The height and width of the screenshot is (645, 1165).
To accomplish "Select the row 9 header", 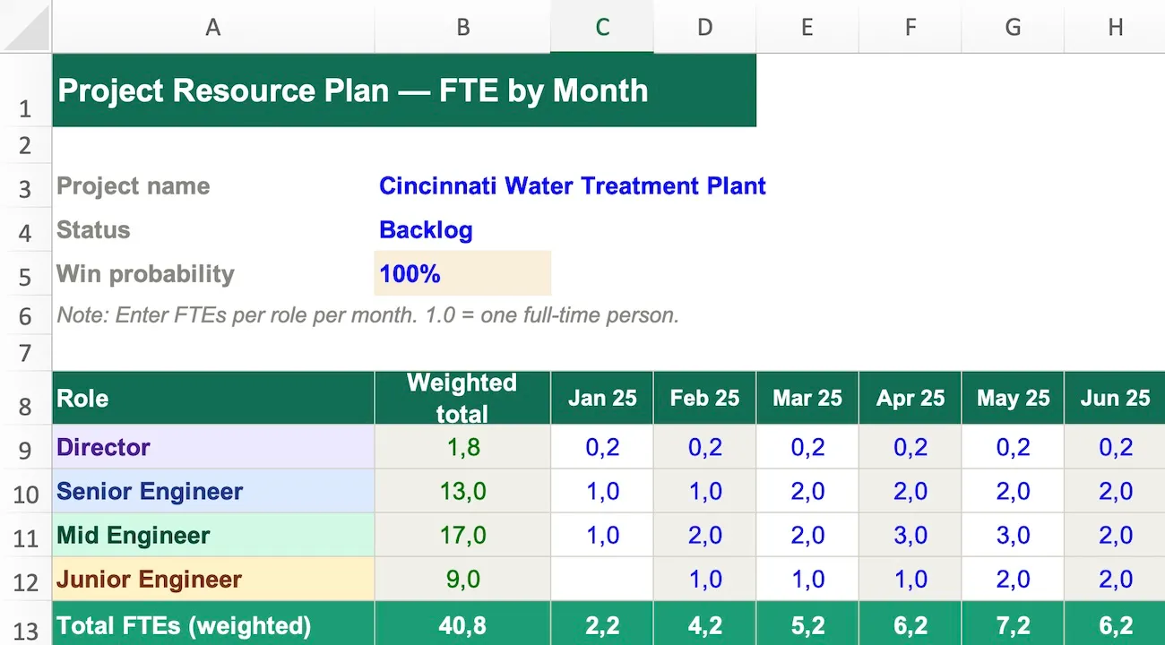I will [26, 448].
